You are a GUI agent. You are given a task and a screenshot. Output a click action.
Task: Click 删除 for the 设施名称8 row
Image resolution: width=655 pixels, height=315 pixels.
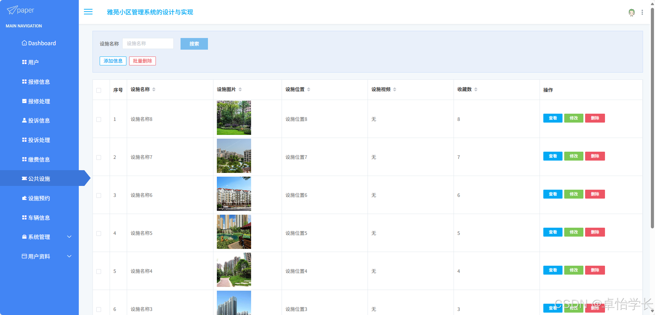595,118
